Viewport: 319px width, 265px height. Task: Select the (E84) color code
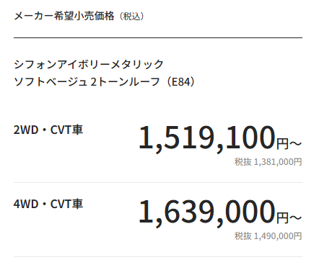(180, 82)
